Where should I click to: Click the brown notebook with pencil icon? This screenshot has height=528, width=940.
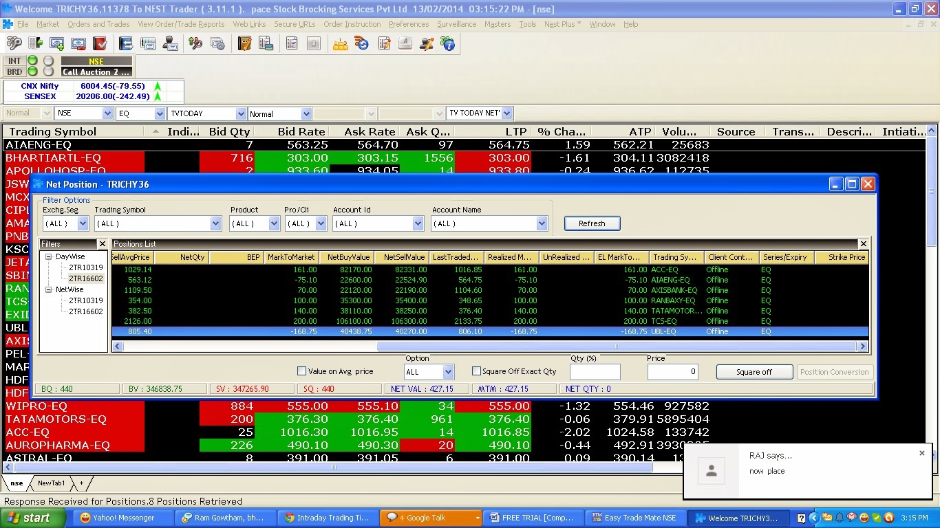[x=244, y=43]
